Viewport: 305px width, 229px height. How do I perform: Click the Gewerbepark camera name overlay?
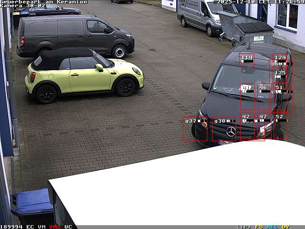pyautogui.click(x=43, y=2)
